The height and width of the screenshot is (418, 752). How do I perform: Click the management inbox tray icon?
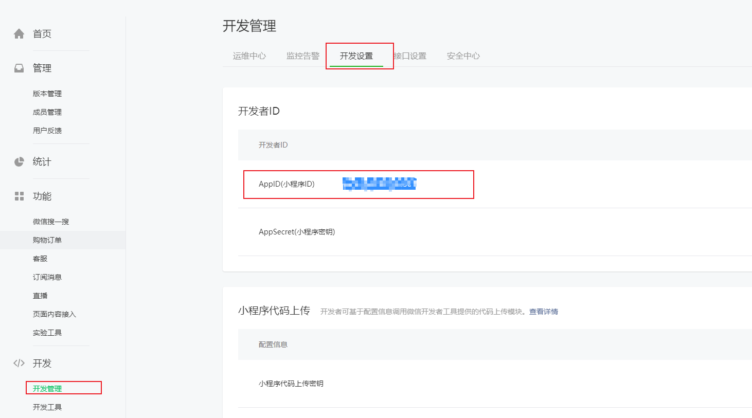point(19,68)
